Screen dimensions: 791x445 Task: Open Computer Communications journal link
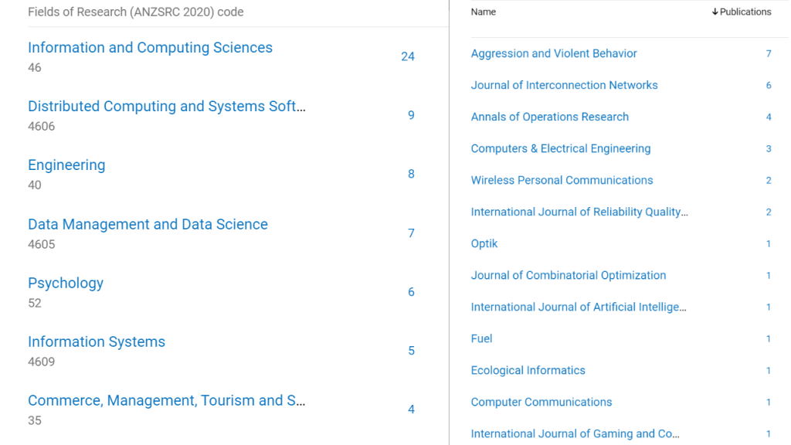(541, 403)
